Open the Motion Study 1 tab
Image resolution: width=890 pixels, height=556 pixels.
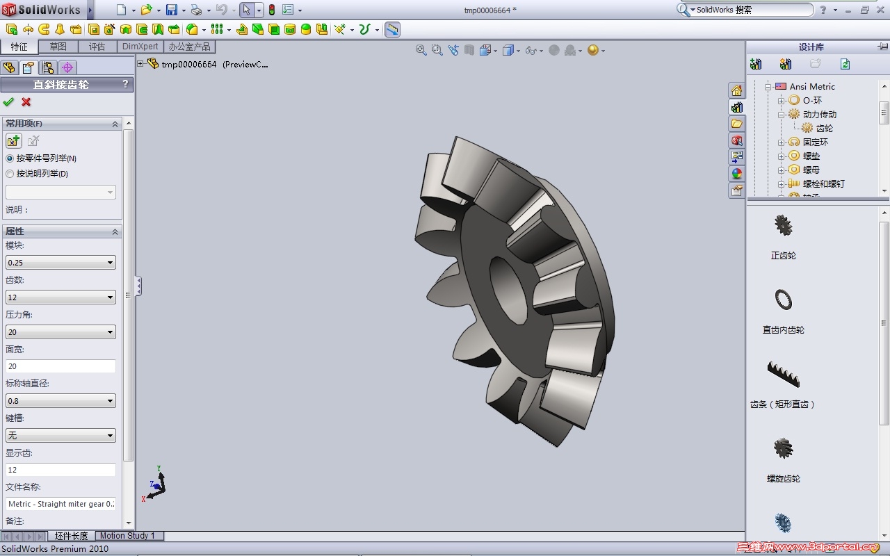click(128, 536)
